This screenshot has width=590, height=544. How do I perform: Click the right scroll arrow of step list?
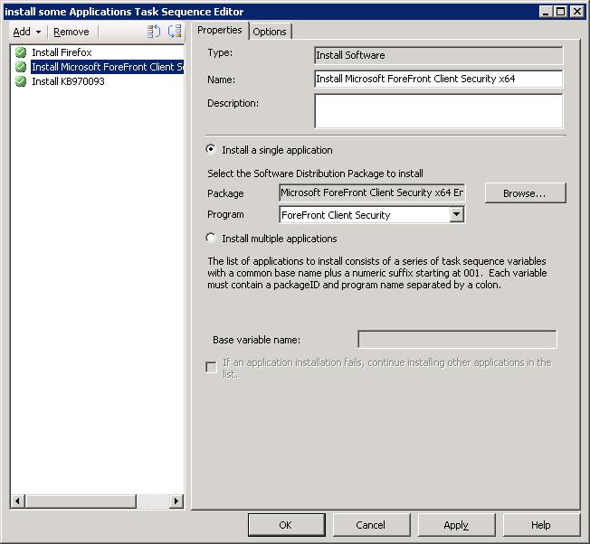[x=176, y=501]
